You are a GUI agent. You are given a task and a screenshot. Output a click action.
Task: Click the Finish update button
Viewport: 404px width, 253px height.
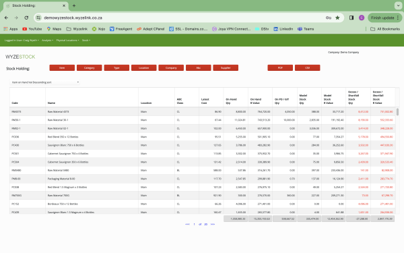(x=385, y=18)
